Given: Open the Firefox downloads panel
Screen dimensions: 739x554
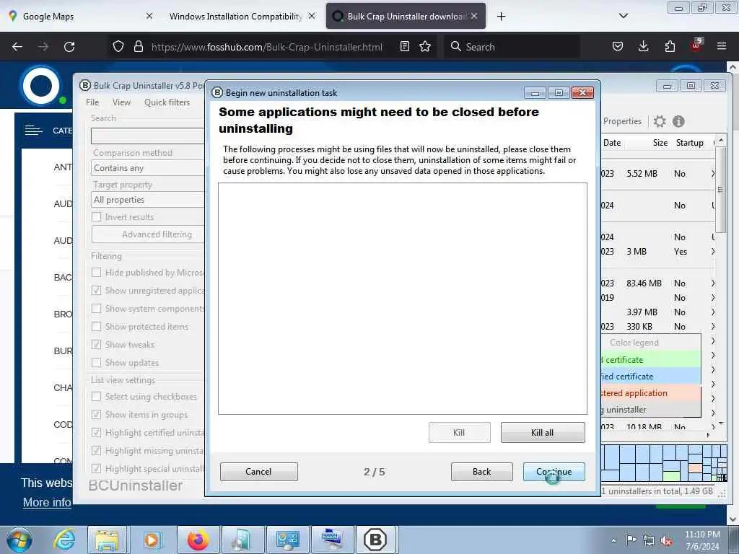Looking at the screenshot, I should pyautogui.click(x=643, y=47).
